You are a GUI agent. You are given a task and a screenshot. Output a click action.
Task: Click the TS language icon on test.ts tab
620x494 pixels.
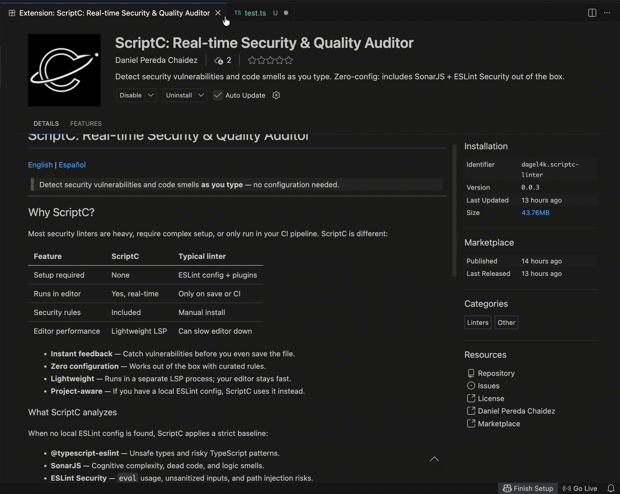pyautogui.click(x=238, y=13)
